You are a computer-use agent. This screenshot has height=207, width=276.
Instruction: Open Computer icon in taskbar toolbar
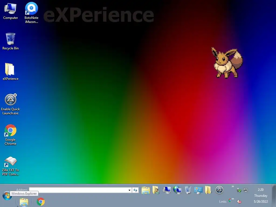(167, 190)
